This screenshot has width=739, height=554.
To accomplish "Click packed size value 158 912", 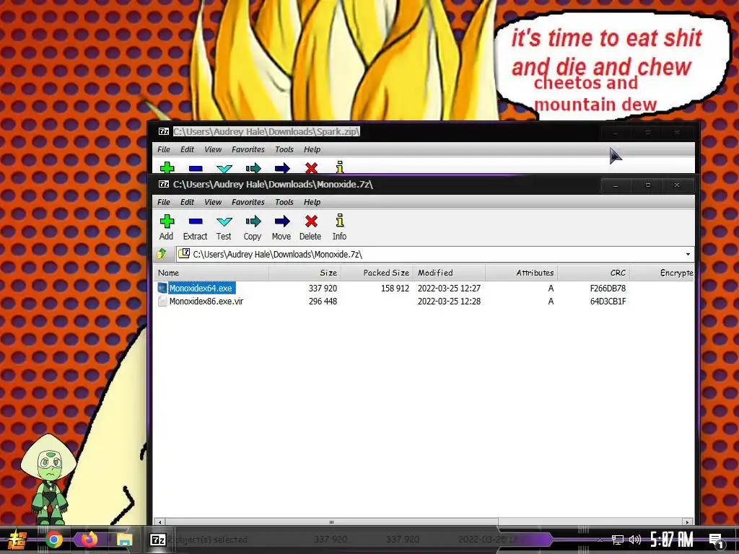I will pyautogui.click(x=395, y=289).
